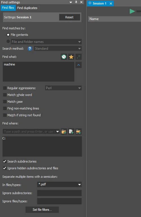The image size is (141, 217).
Task: Enable the Match whole word checkbox
Action: [x=5, y=95]
